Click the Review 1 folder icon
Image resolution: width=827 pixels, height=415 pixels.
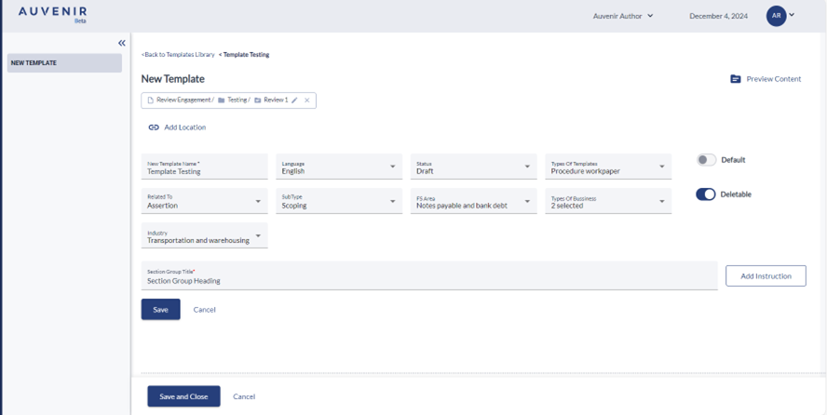pos(258,100)
